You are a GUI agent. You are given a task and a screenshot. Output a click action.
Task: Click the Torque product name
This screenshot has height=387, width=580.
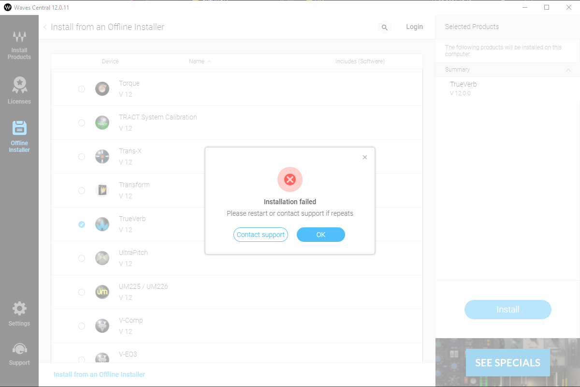click(x=129, y=83)
